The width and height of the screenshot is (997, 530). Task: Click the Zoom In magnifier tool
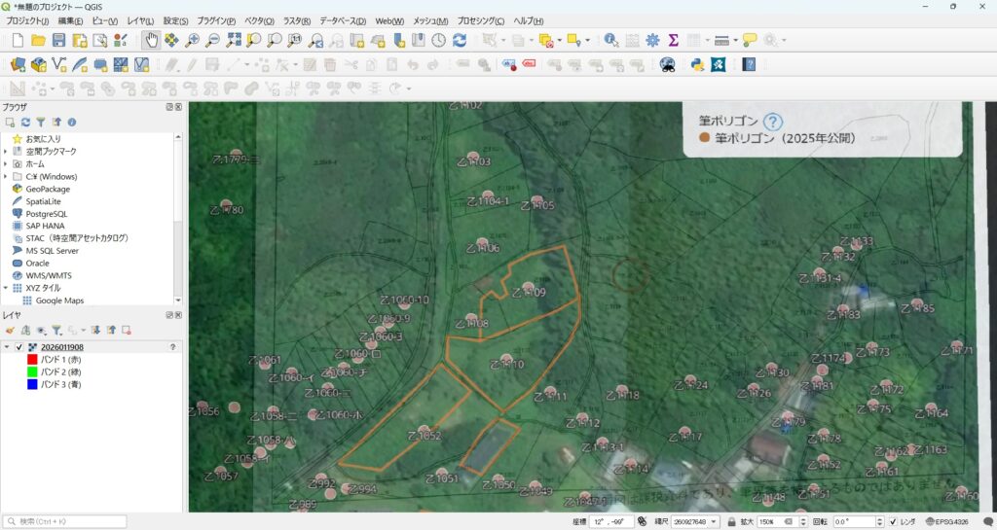click(193, 40)
